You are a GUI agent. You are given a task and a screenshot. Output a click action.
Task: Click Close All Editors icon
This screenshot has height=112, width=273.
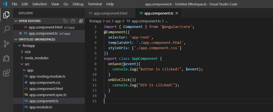[81, 21]
